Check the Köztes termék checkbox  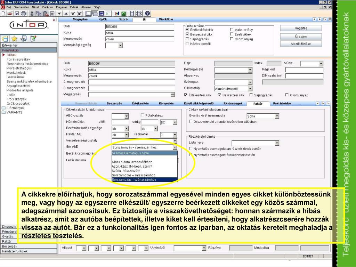point(187,43)
